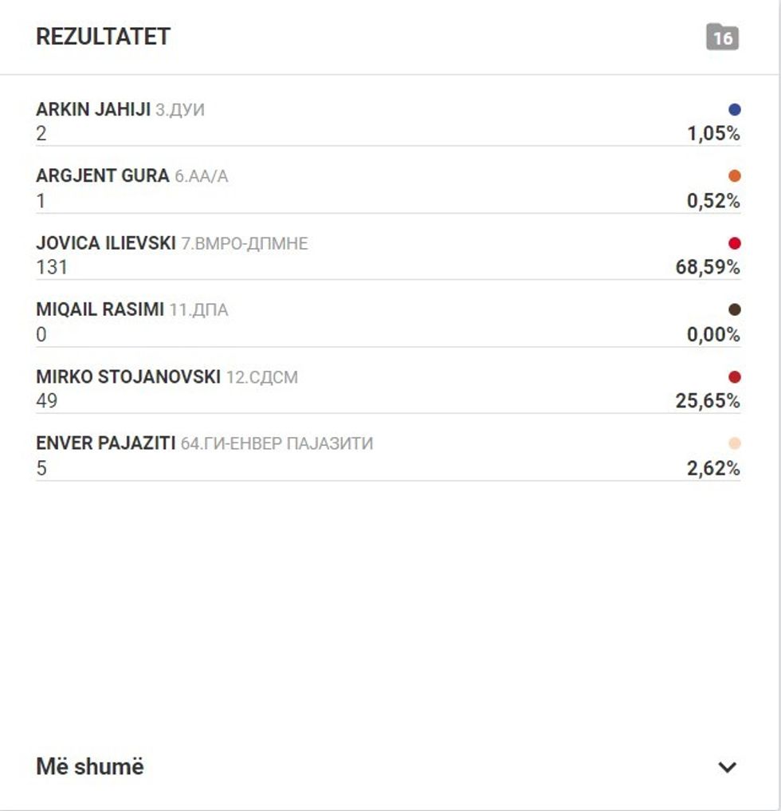Screen dimensions: 781x811
Task: Click the party label 12.СДСМ
Action: click(261, 378)
